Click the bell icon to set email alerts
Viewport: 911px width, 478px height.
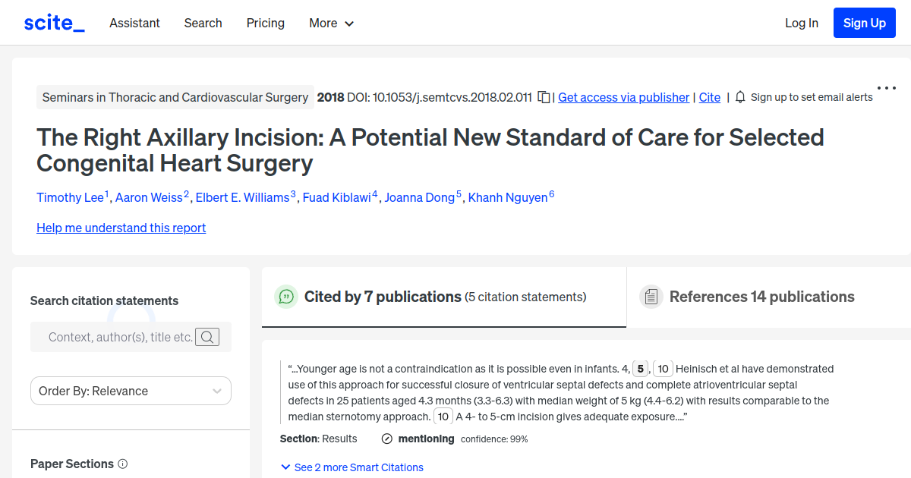(739, 97)
